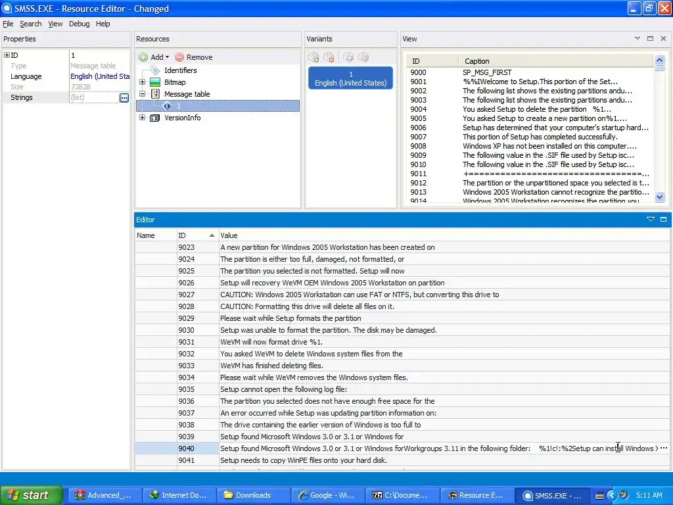Image resolution: width=673 pixels, height=505 pixels.
Task: Maximize the View panel
Action: point(650,39)
